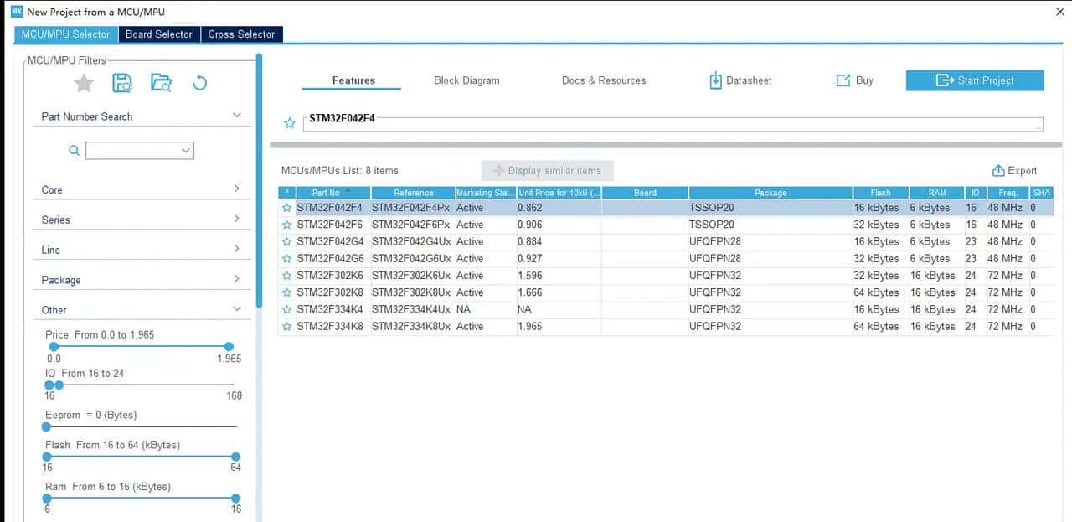The image size is (1072, 522).
Task: Click the Price maximum slider handle
Action: (229, 346)
